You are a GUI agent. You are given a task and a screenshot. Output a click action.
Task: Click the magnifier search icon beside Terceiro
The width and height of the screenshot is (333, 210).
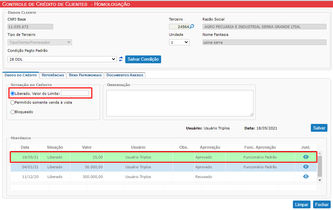192,26
